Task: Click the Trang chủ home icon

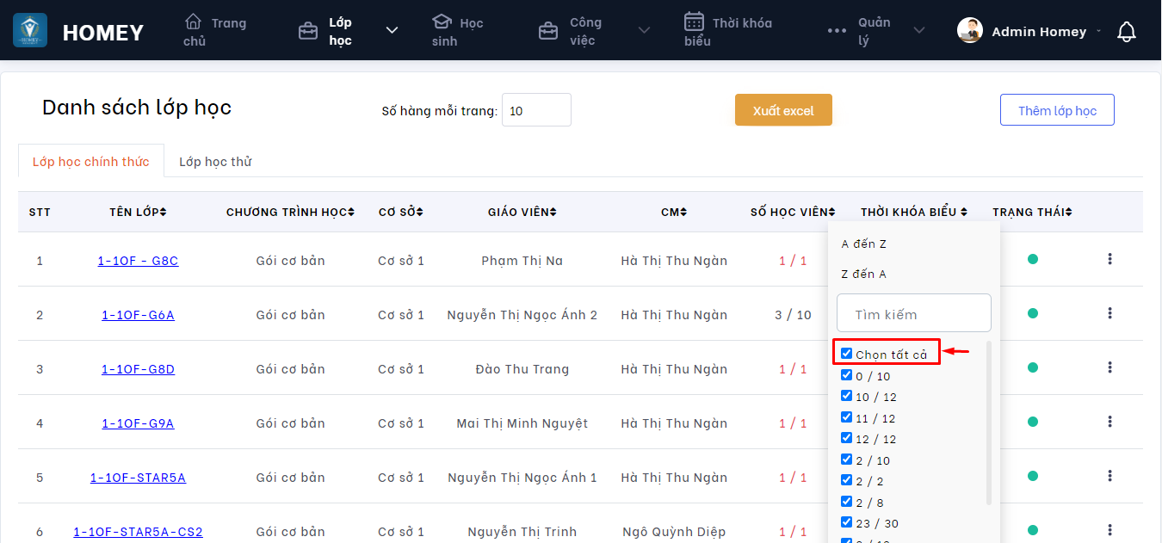Action: point(194,22)
